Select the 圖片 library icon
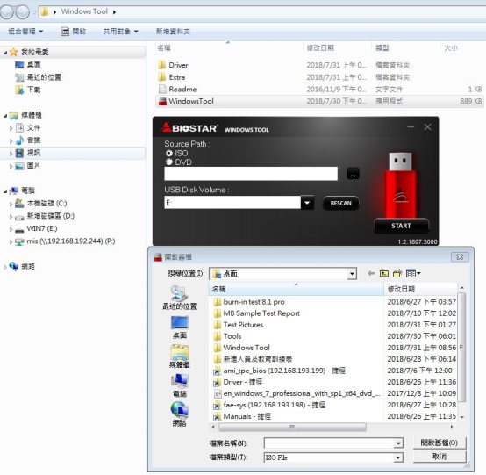Screen dimensions: 486x475 [x=19, y=166]
